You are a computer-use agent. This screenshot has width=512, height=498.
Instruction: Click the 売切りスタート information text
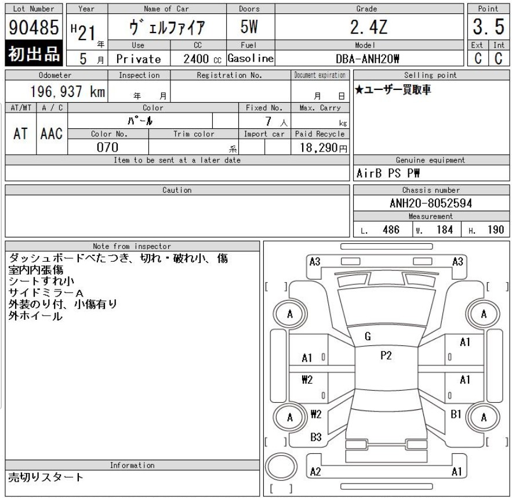45,478
